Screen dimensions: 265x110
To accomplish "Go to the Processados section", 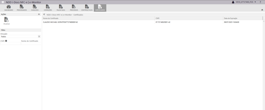I will [22, 7].
